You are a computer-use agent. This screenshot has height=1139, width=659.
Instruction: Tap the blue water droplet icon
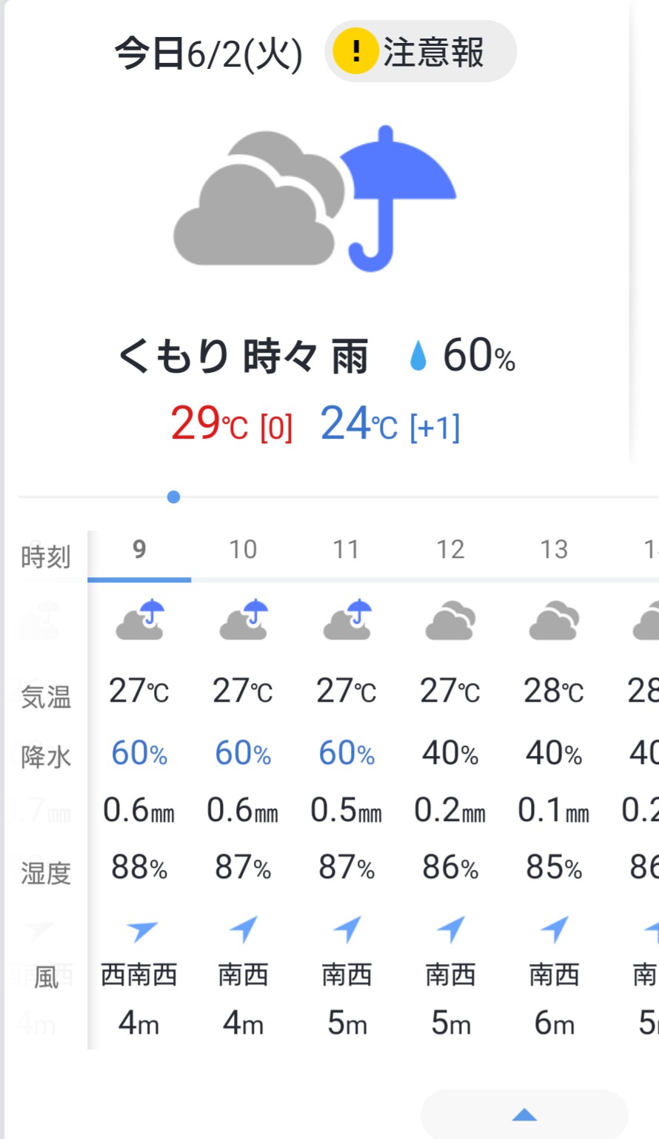point(418,356)
